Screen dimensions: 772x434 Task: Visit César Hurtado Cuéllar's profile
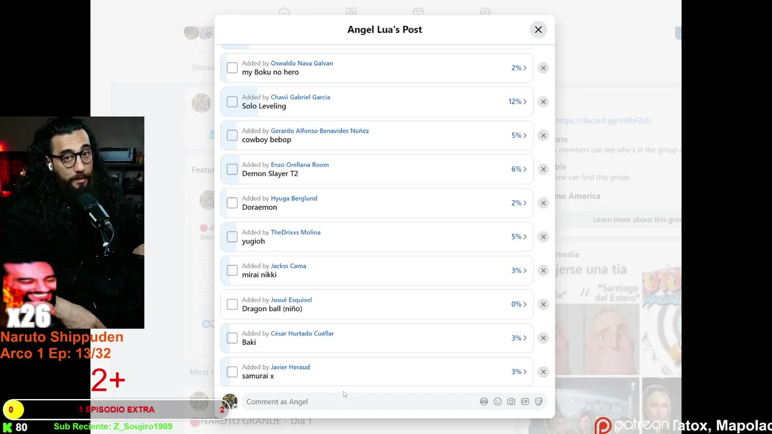[302, 333]
